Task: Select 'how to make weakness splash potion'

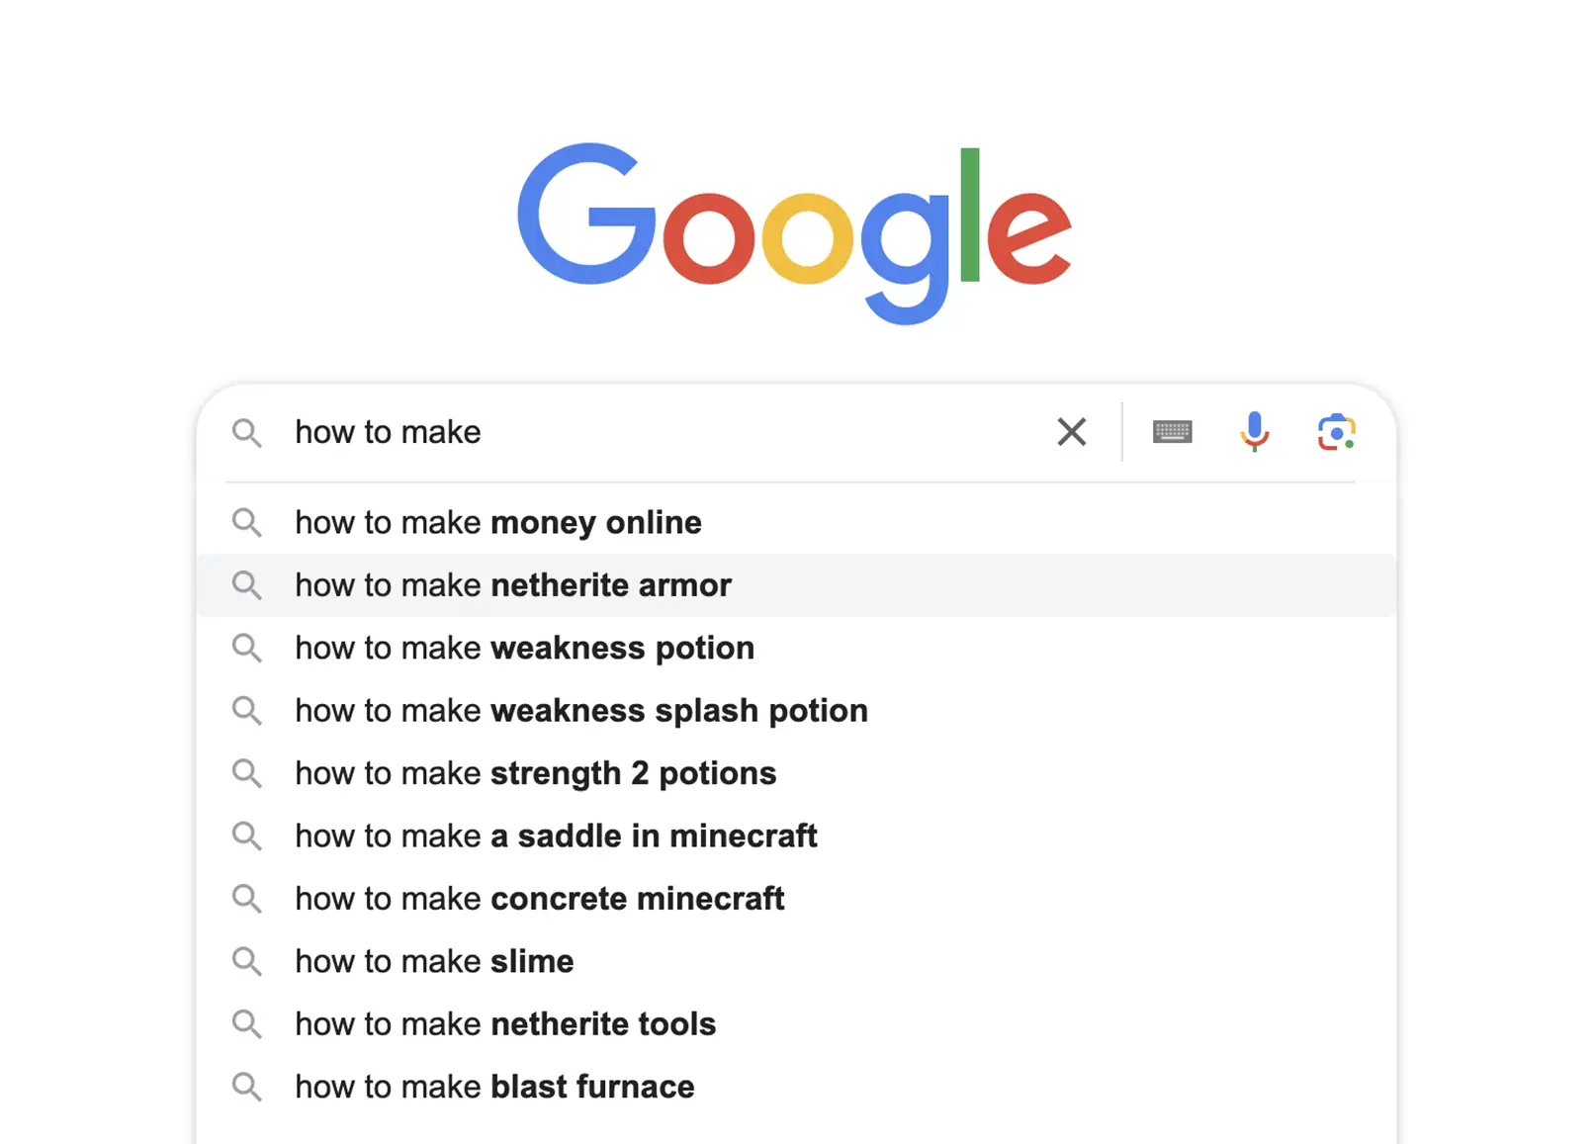Action: pos(581,711)
